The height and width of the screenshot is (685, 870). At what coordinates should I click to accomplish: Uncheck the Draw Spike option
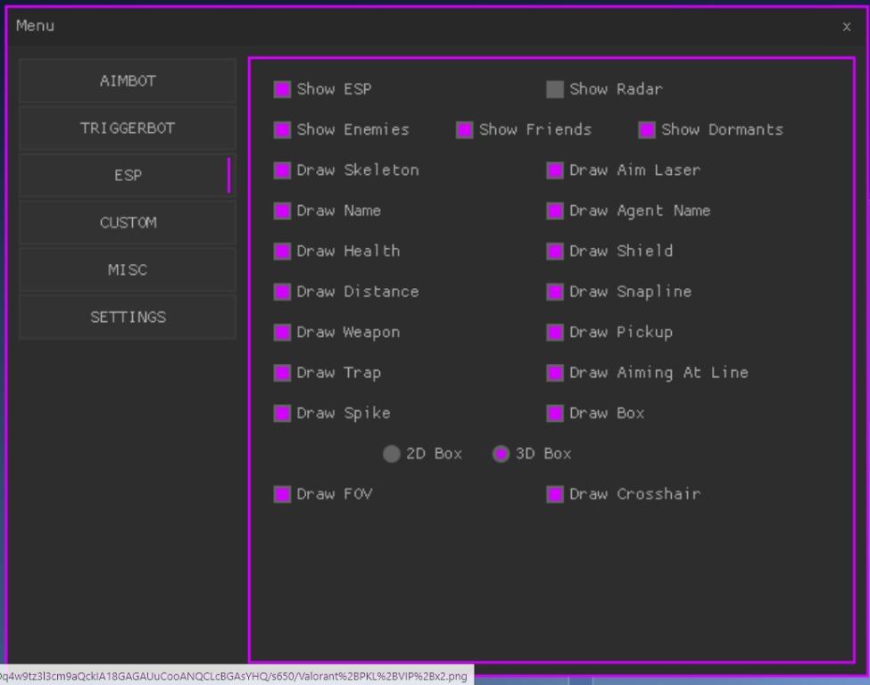point(282,414)
